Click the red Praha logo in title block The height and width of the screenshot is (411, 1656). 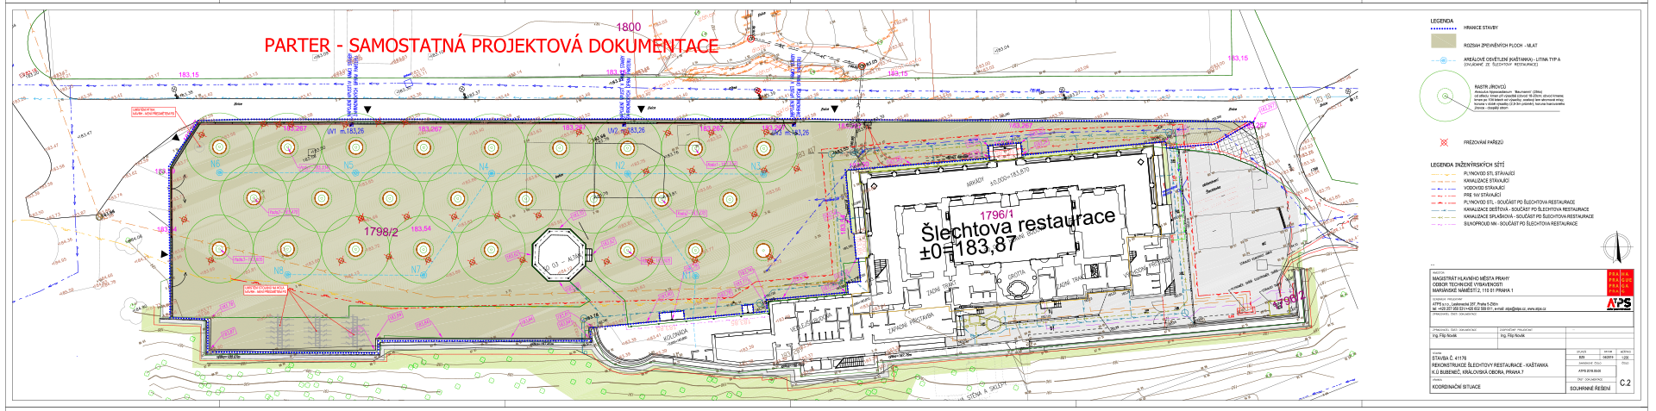click(1619, 283)
